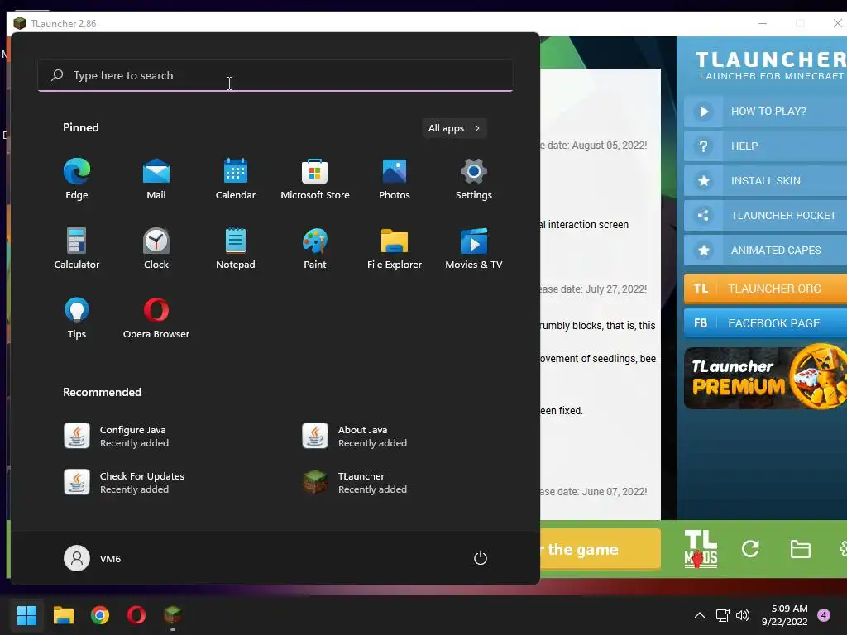
Task: Click ANIMATED CAPES in TLauncher
Action: 765,250
